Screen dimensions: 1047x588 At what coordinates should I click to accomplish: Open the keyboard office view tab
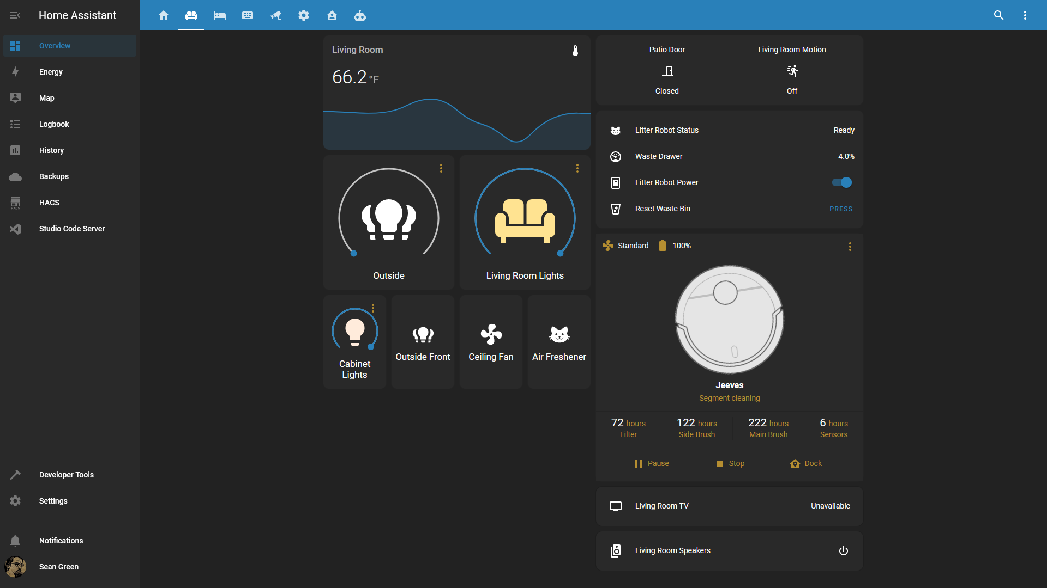click(248, 15)
